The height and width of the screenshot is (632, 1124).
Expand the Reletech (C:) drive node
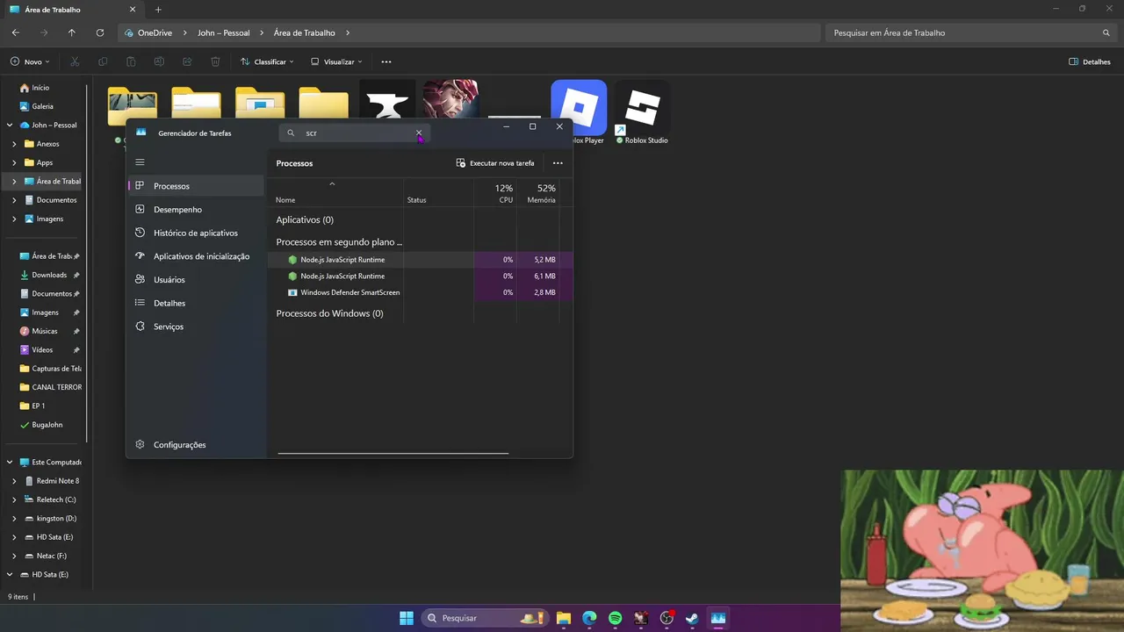point(14,499)
